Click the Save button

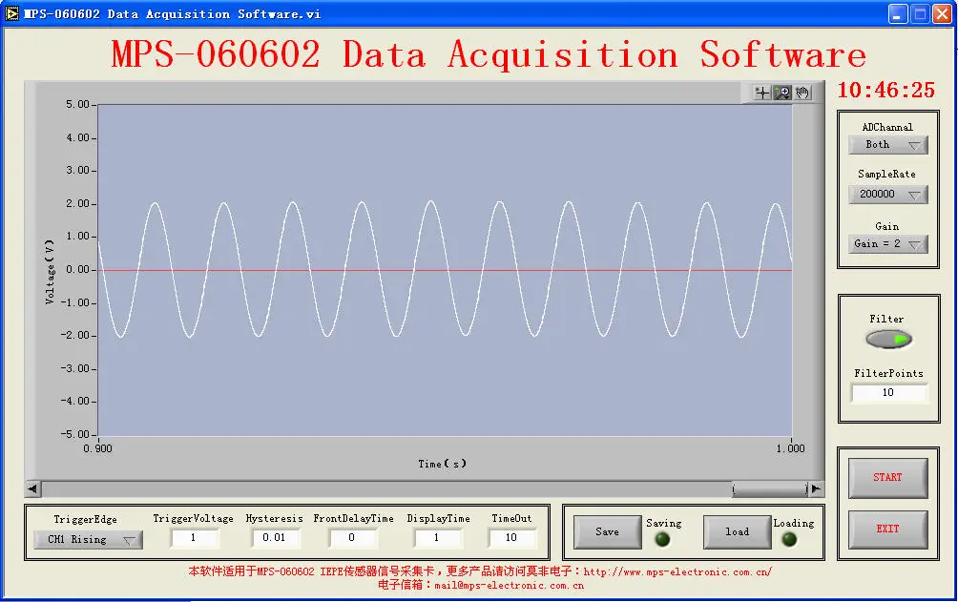[x=607, y=531]
